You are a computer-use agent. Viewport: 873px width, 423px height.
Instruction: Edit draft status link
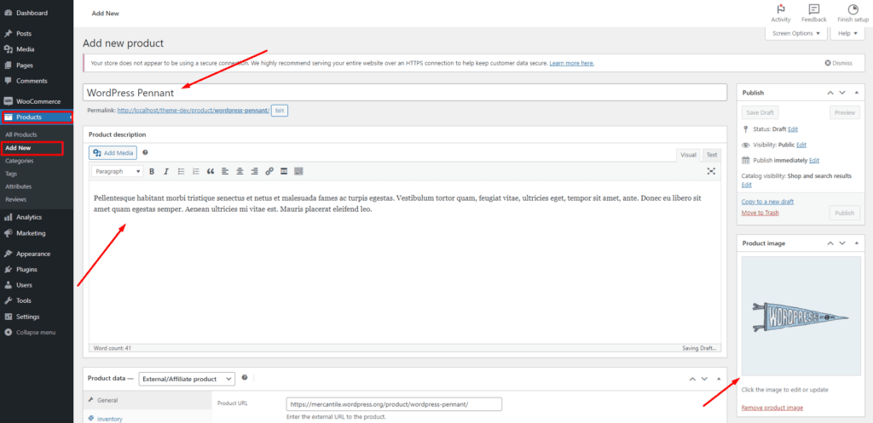point(793,129)
